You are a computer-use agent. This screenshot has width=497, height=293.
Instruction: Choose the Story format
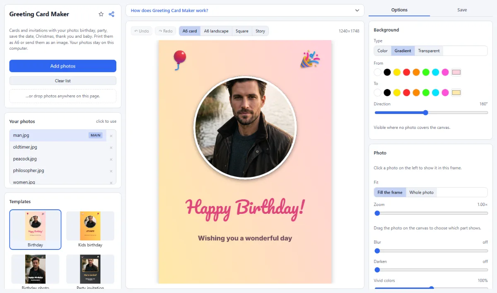[260, 31]
